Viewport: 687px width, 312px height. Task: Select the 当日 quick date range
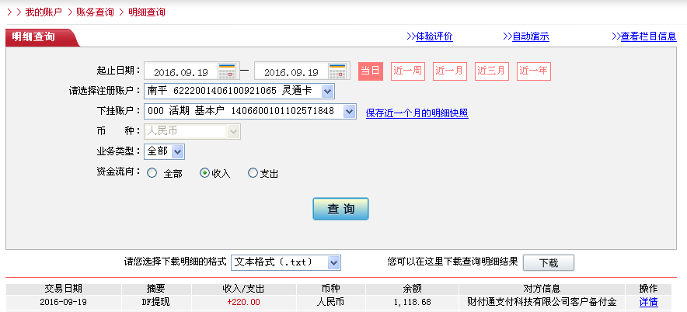tap(371, 71)
